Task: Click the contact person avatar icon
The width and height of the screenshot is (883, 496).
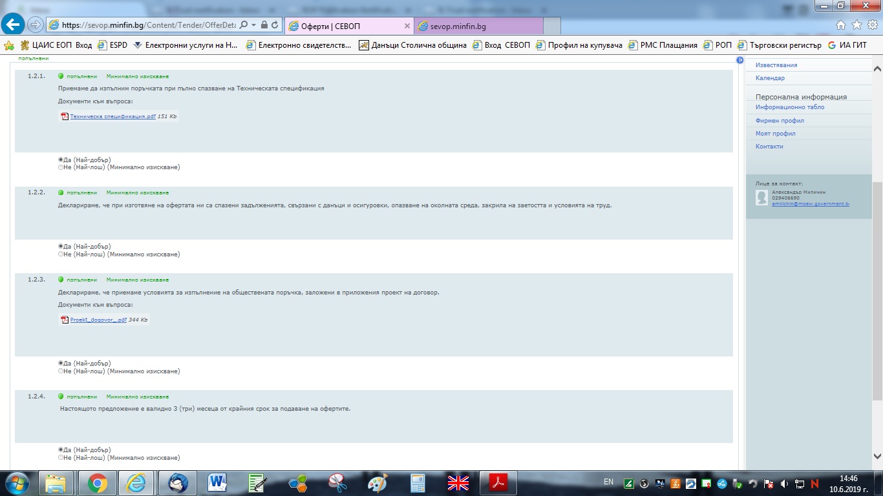Action: pos(762,198)
